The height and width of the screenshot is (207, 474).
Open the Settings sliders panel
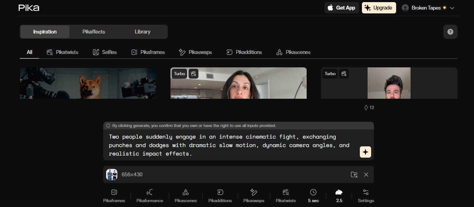pyautogui.click(x=366, y=196)
